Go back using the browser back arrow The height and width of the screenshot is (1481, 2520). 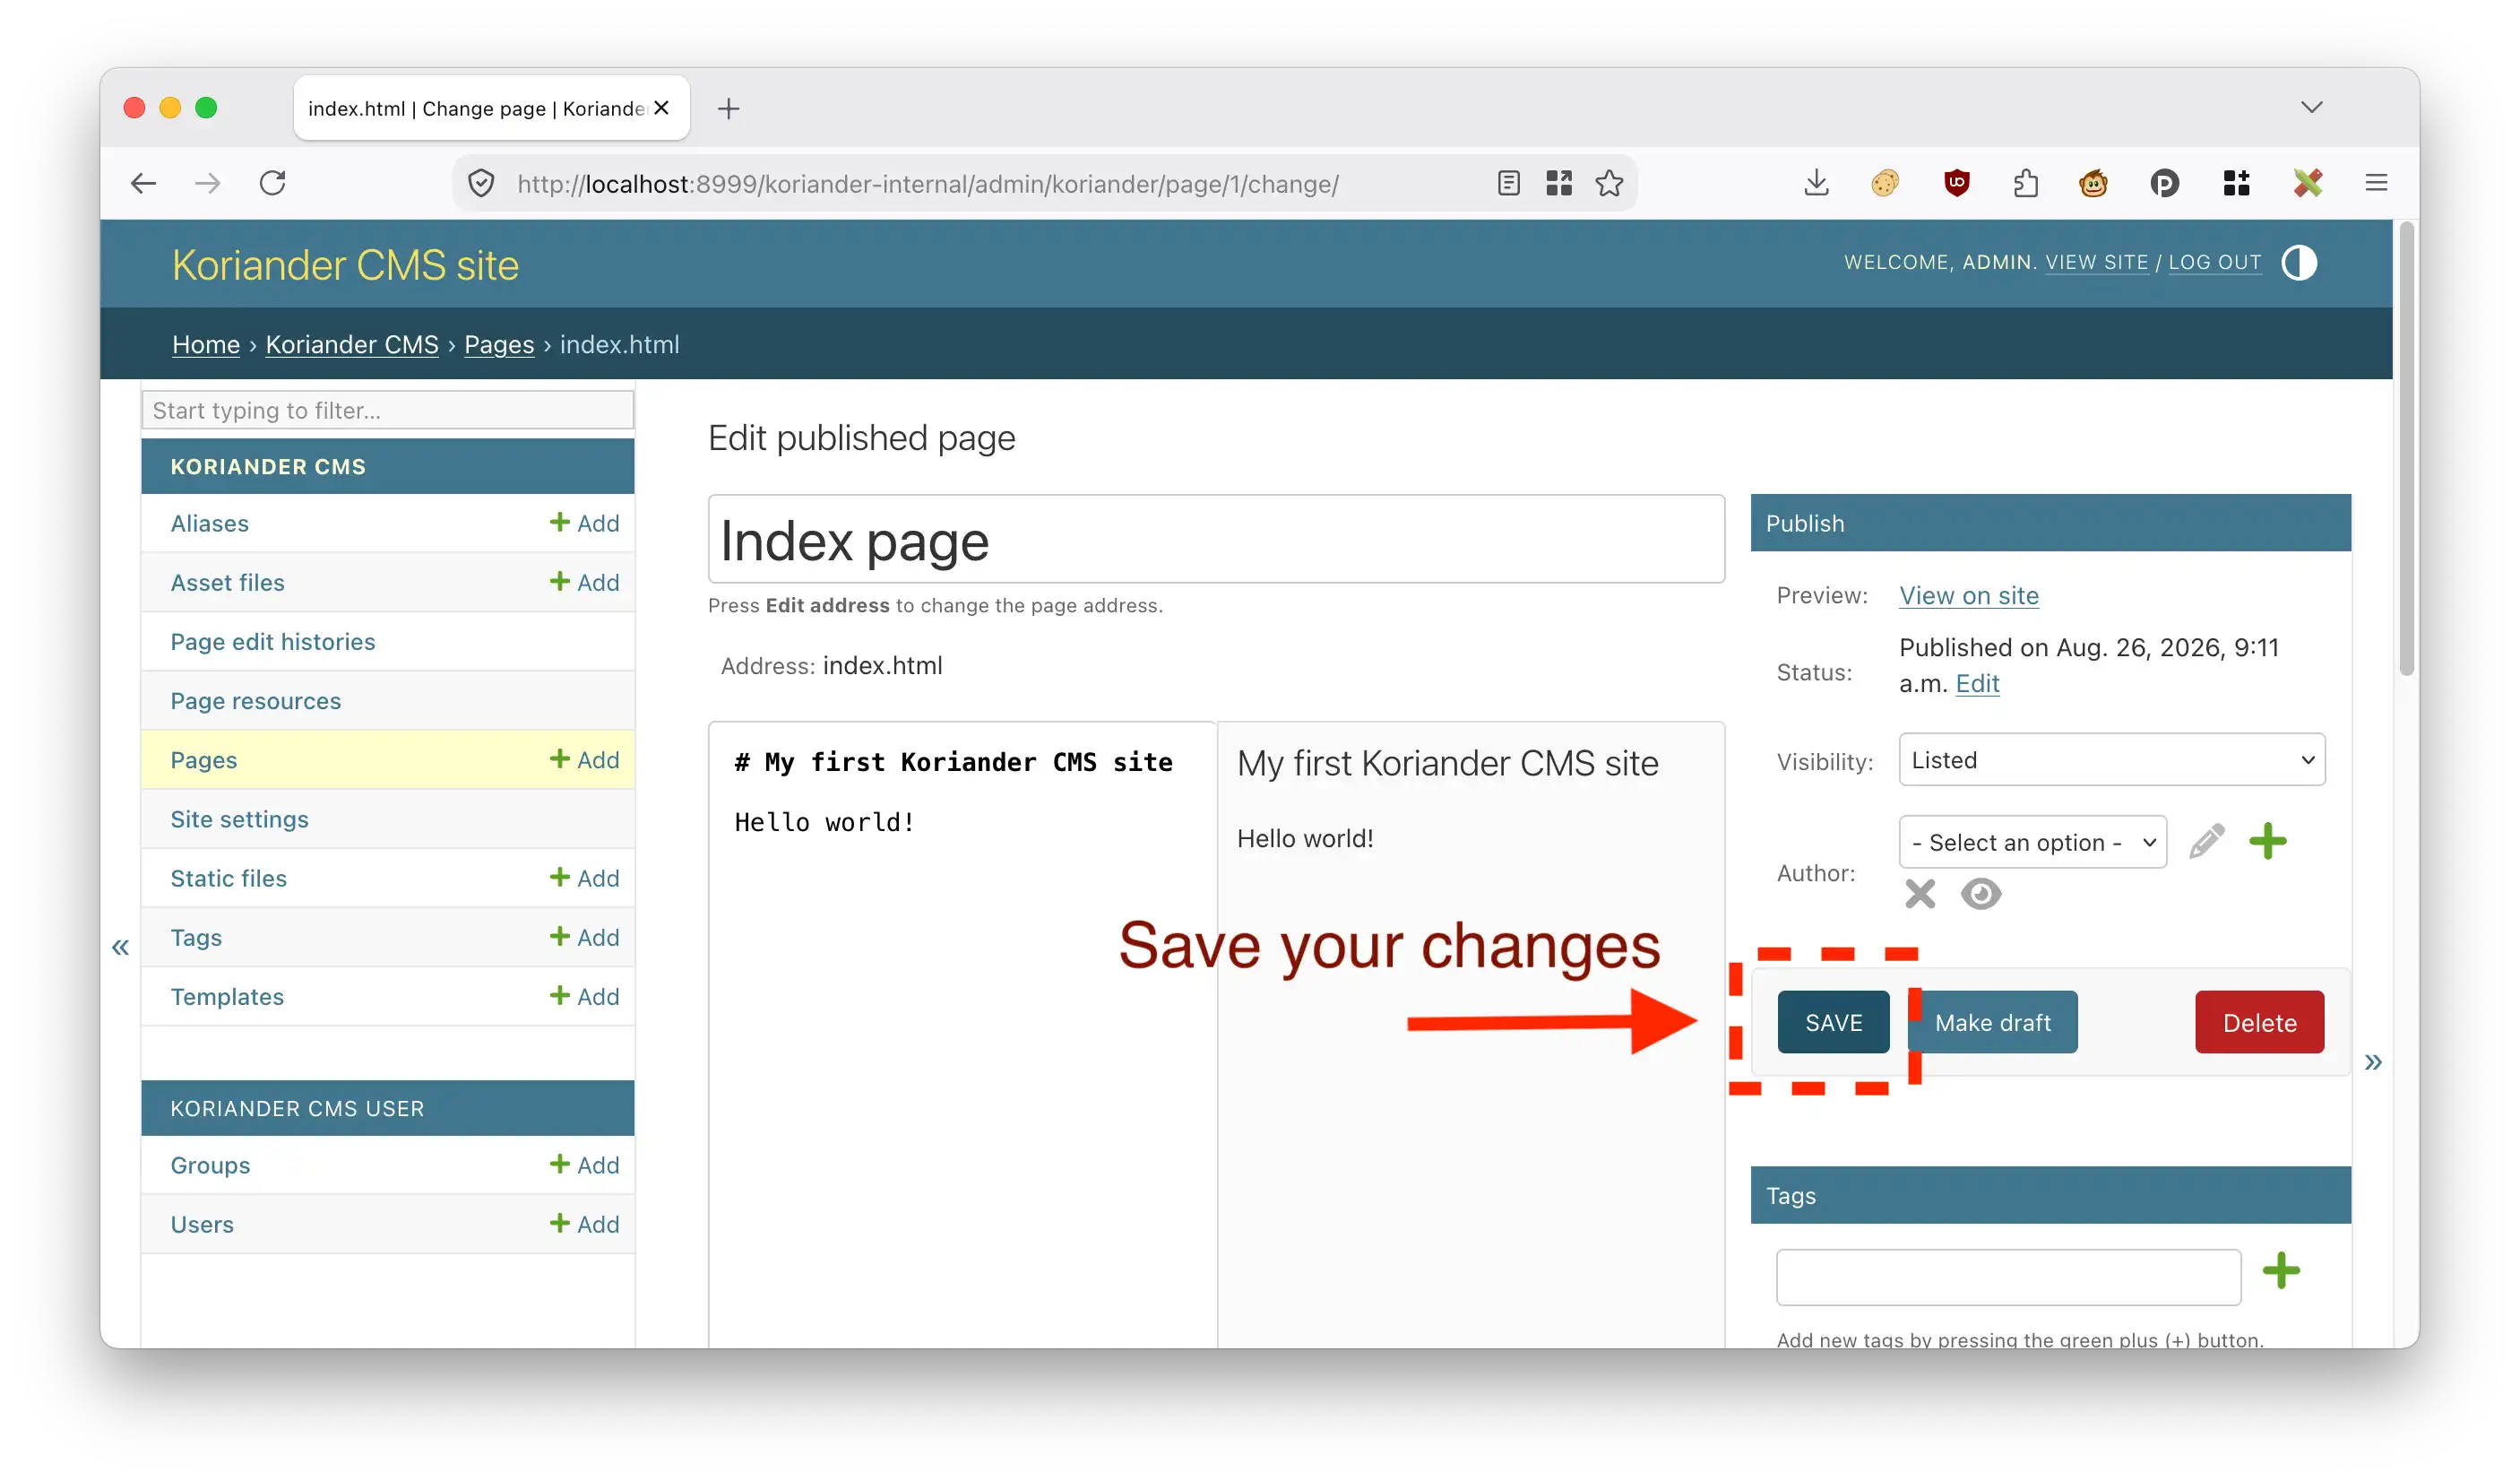pyautogui.click(x=144, y=183)
